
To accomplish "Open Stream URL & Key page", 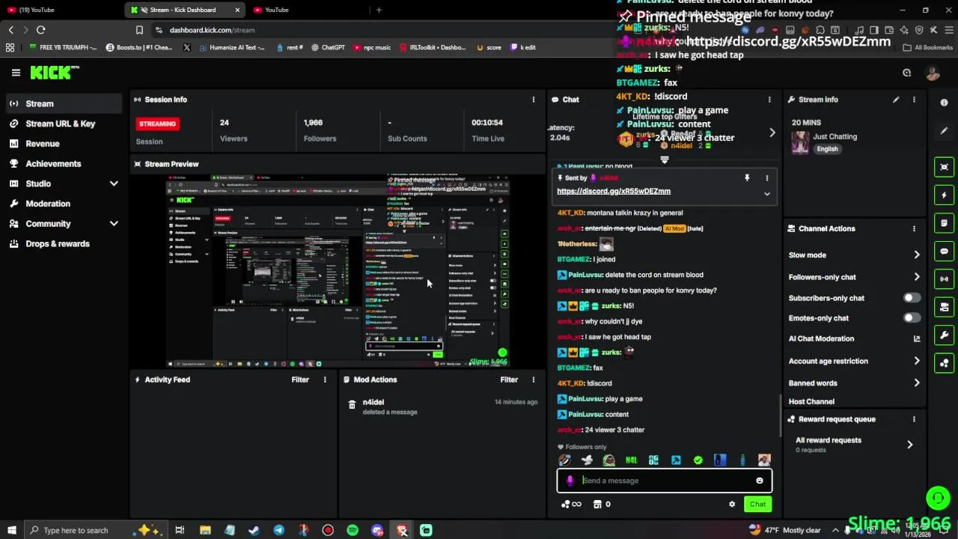I will 61,124.
